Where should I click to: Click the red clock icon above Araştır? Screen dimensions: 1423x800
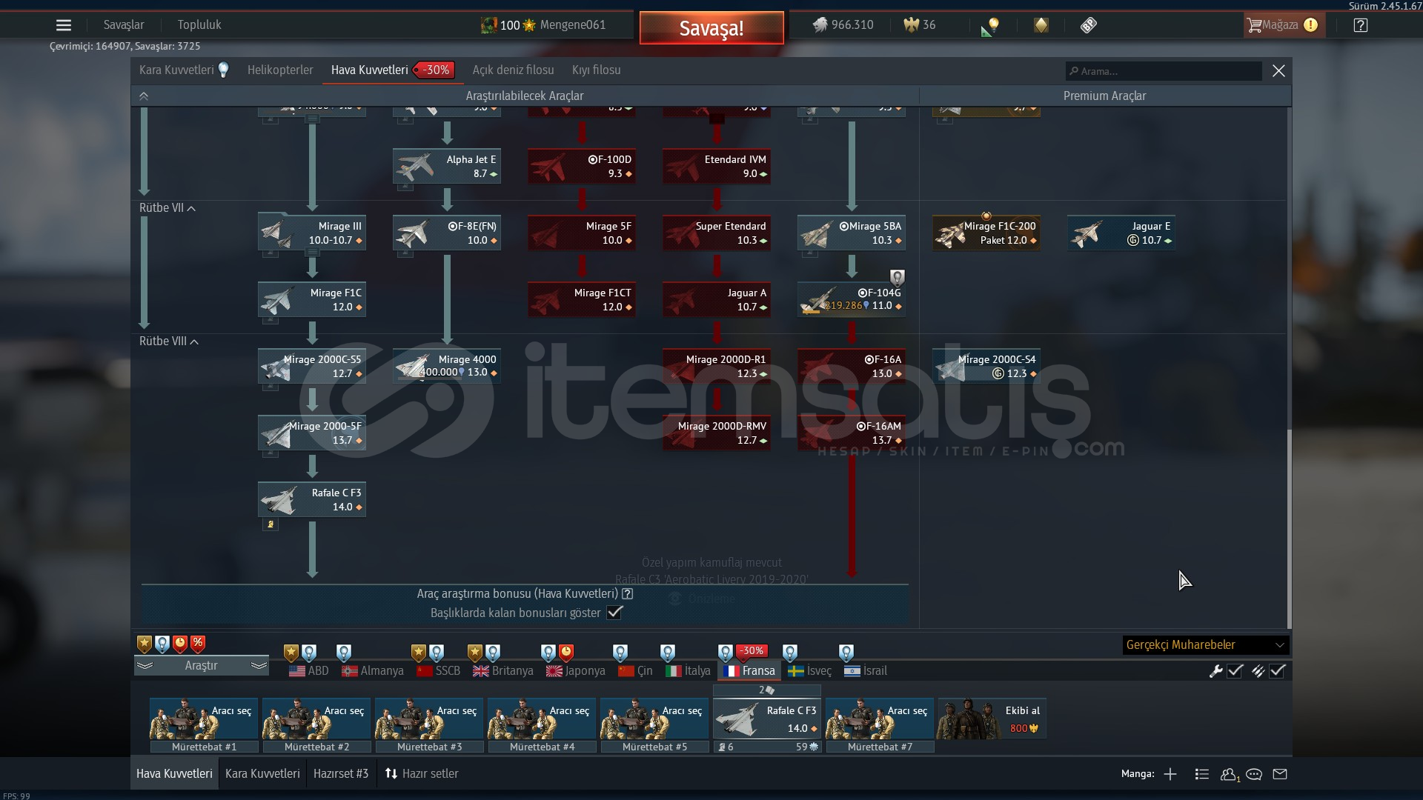pos(180,644)
